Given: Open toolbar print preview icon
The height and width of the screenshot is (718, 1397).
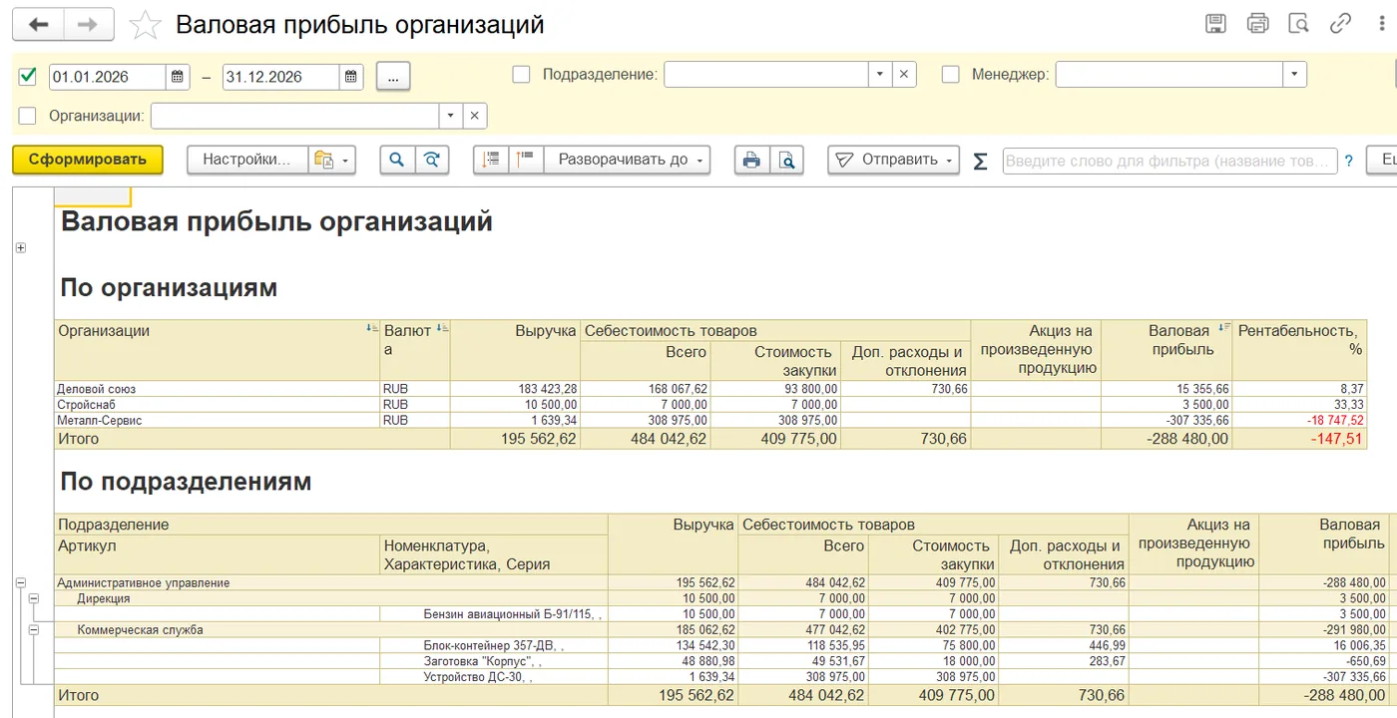Looking at the screenshot, I should pos(787,160).
